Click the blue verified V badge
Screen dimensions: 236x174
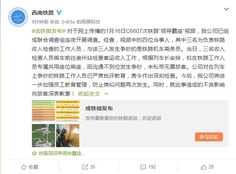pyautogui.click(x=59, y=13)
